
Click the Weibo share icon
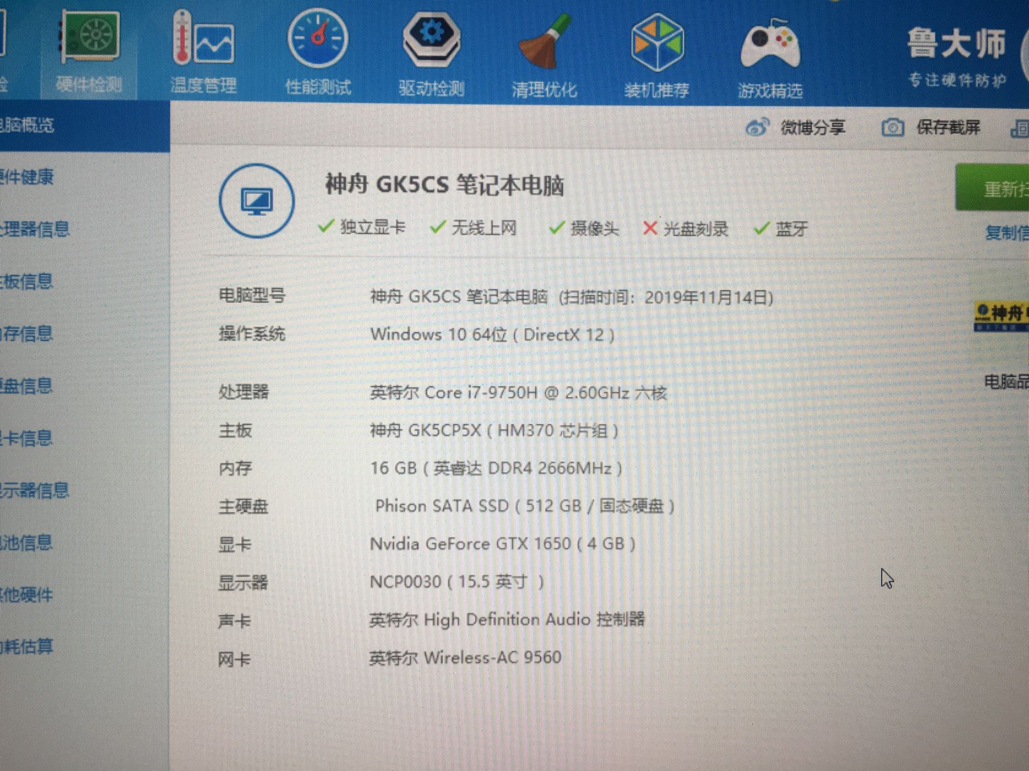tap(757, 127)
